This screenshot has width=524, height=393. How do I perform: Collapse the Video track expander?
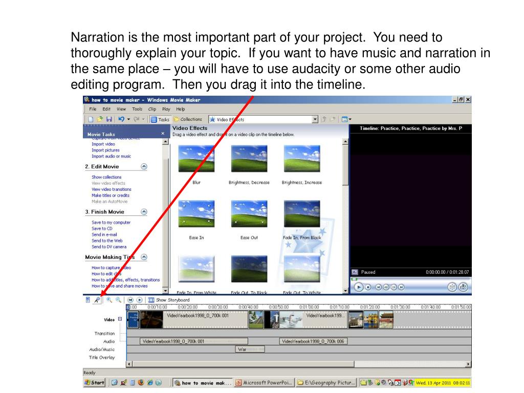(120, 319)
